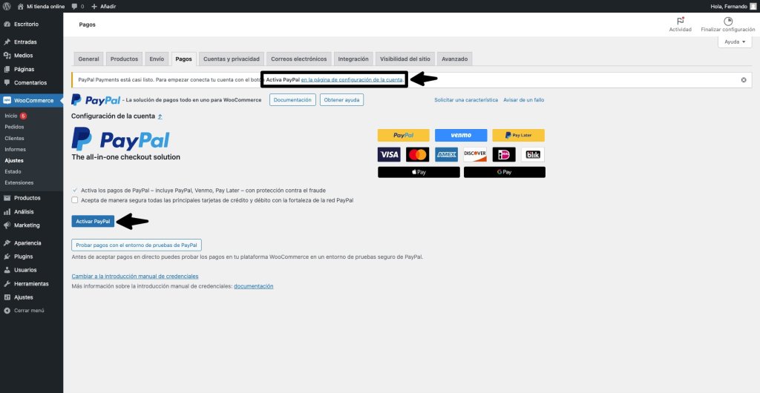Click the Mastercard logo

(x=418, y=155)
